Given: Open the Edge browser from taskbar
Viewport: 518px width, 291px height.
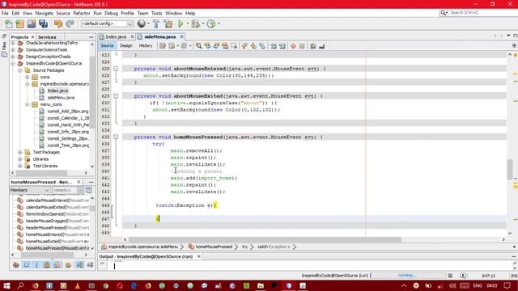Looking at the screenshot, I should (134, 285).
